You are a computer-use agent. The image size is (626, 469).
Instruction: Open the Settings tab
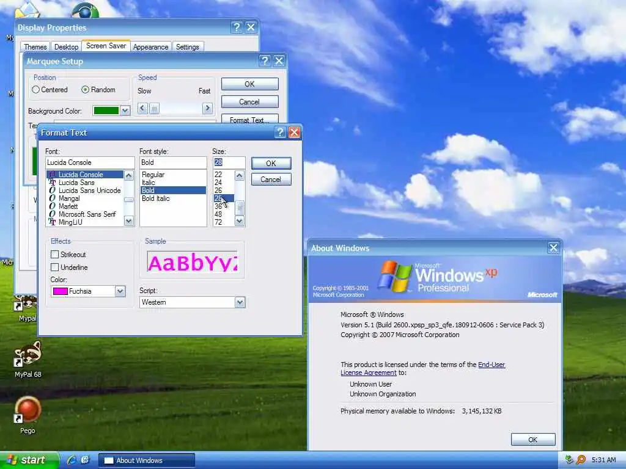187,46
